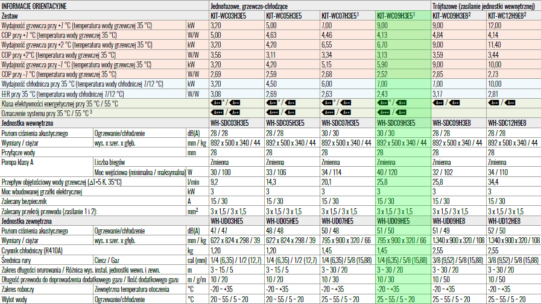Click 'Pompa klasy A' row label

click(17, 162)
